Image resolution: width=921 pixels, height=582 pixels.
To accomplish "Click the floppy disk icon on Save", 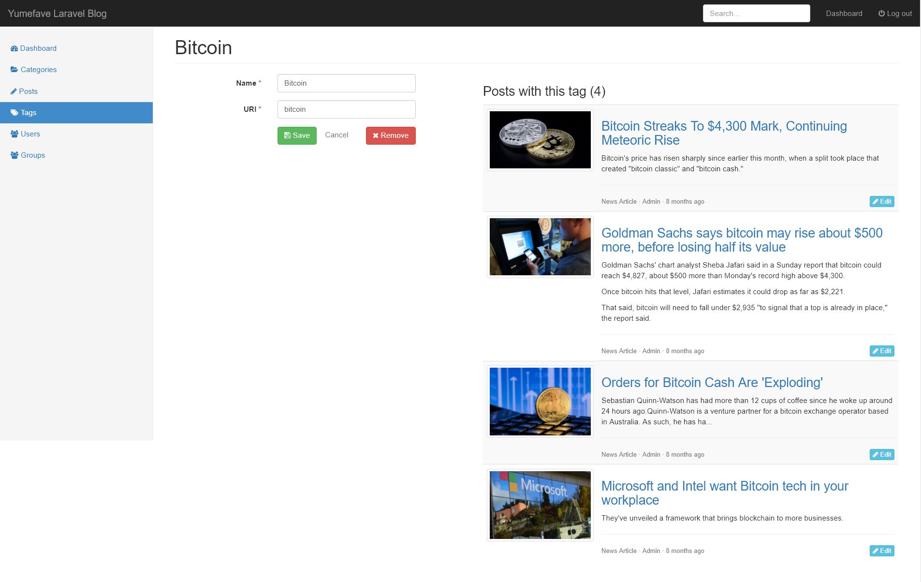I will coord(287,135).
